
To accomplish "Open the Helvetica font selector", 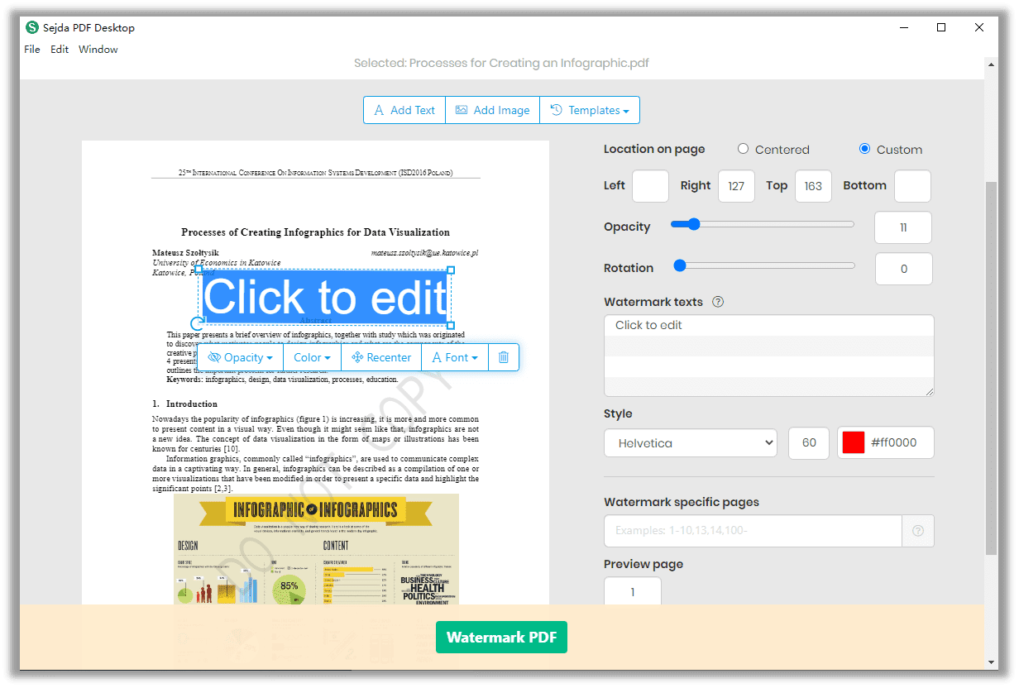I will [691, 442].
